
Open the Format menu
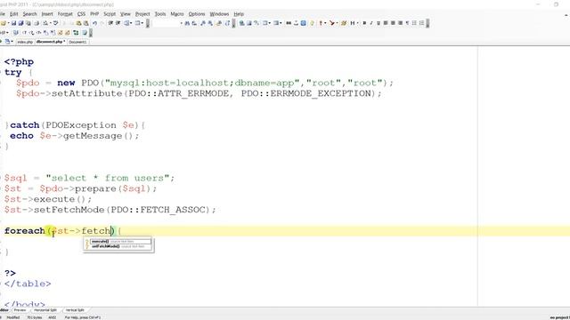65,14
